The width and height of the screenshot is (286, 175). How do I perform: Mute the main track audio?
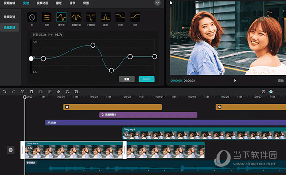(10, 150)
